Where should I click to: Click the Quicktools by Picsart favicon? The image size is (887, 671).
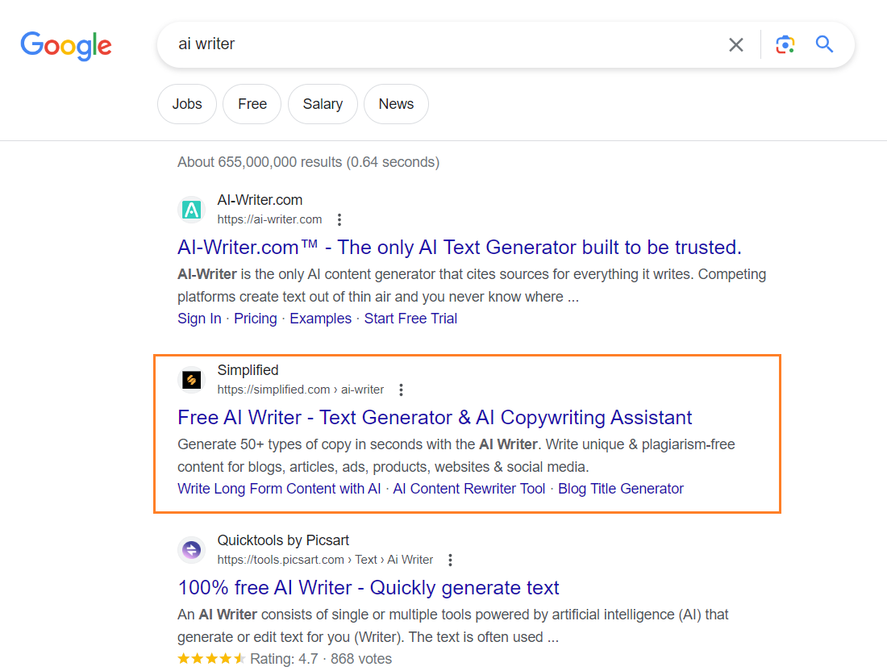(x=192, y=550)
